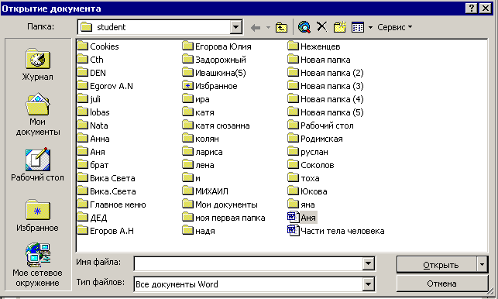The width and height of the screenshot is (498, 299).
Task: Click the Отмена button
Action: [441, 284]
